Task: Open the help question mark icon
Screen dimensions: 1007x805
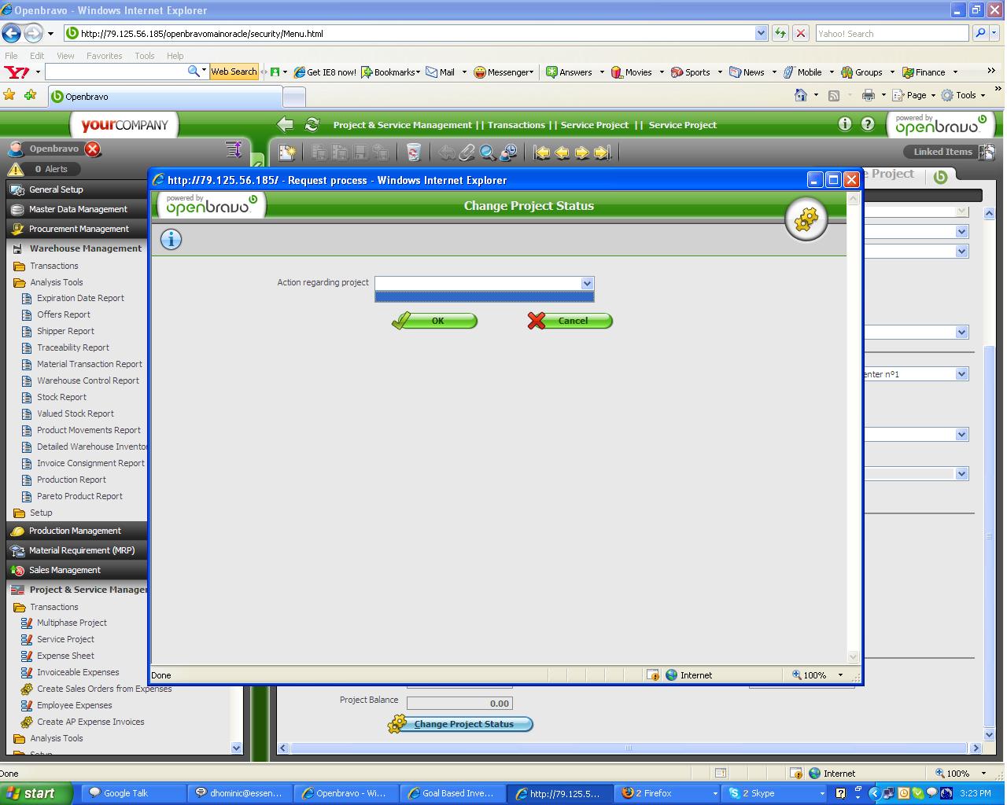Action: click(868, 123)
